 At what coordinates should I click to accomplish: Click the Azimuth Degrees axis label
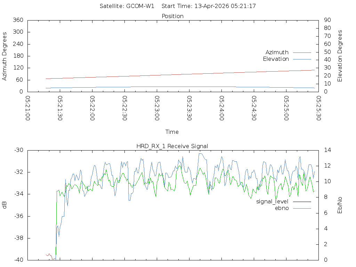point(5,56)
